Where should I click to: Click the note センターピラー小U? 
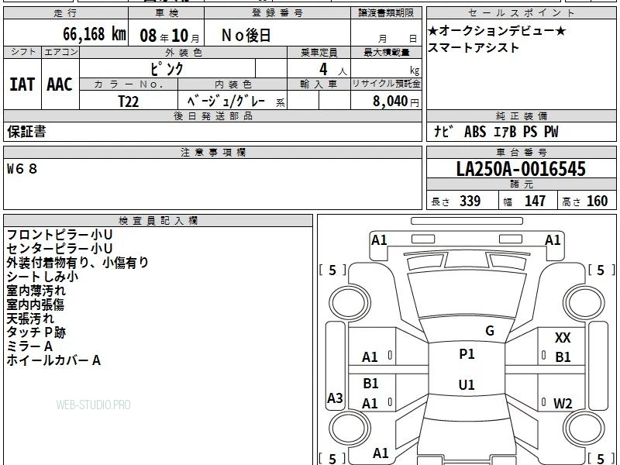[x=60, y=248]
